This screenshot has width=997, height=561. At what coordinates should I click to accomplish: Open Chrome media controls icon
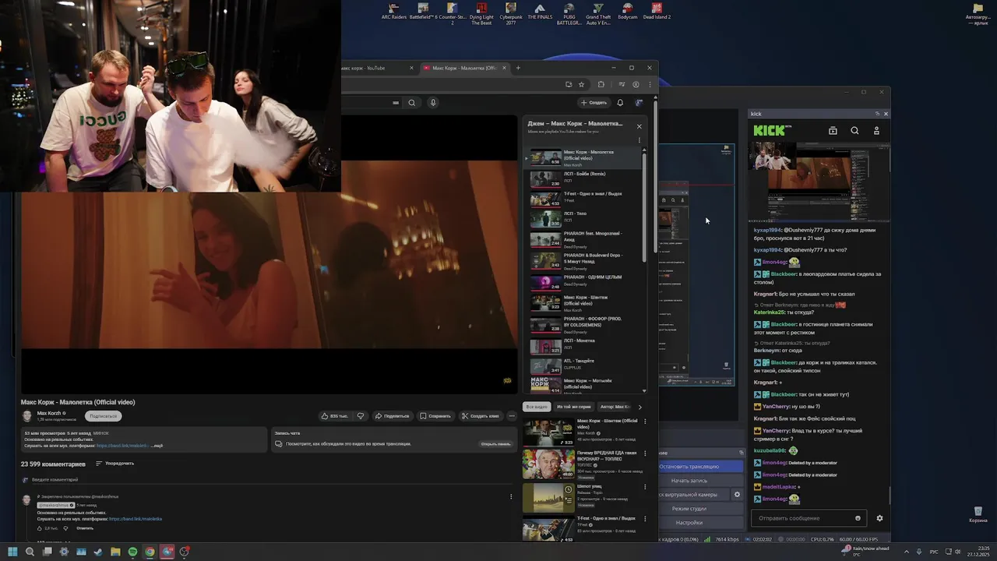point(622,84)
